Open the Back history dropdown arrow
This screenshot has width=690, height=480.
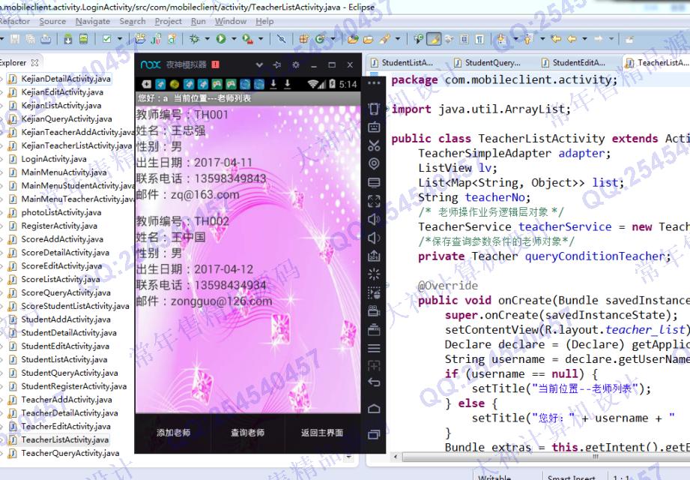pyautogui.click(x=585, y=39)
